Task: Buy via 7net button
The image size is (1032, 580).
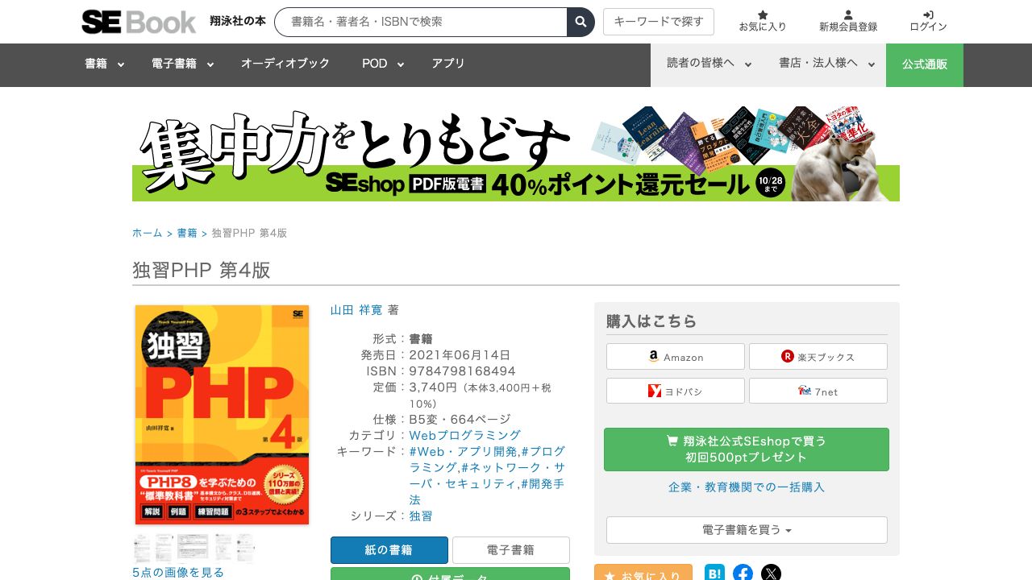Action: 818,391
